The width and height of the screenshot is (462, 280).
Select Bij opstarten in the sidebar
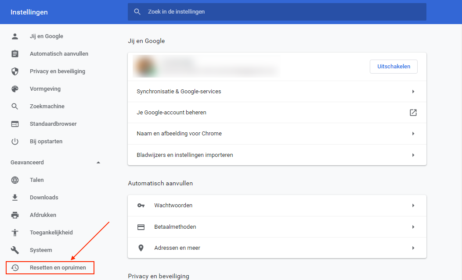[46, 142]
